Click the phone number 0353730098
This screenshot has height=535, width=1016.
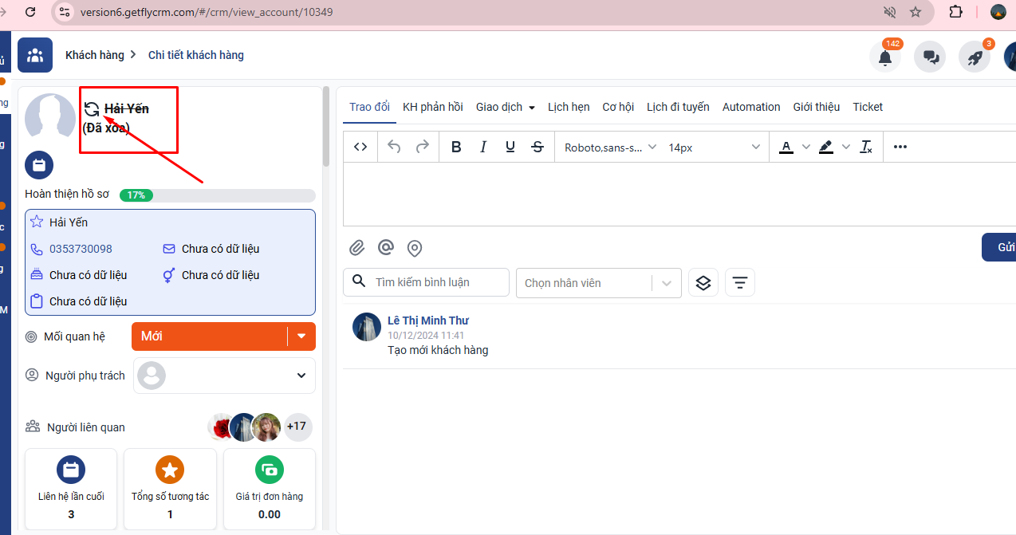pyautogui.click(x=81, y=249)
